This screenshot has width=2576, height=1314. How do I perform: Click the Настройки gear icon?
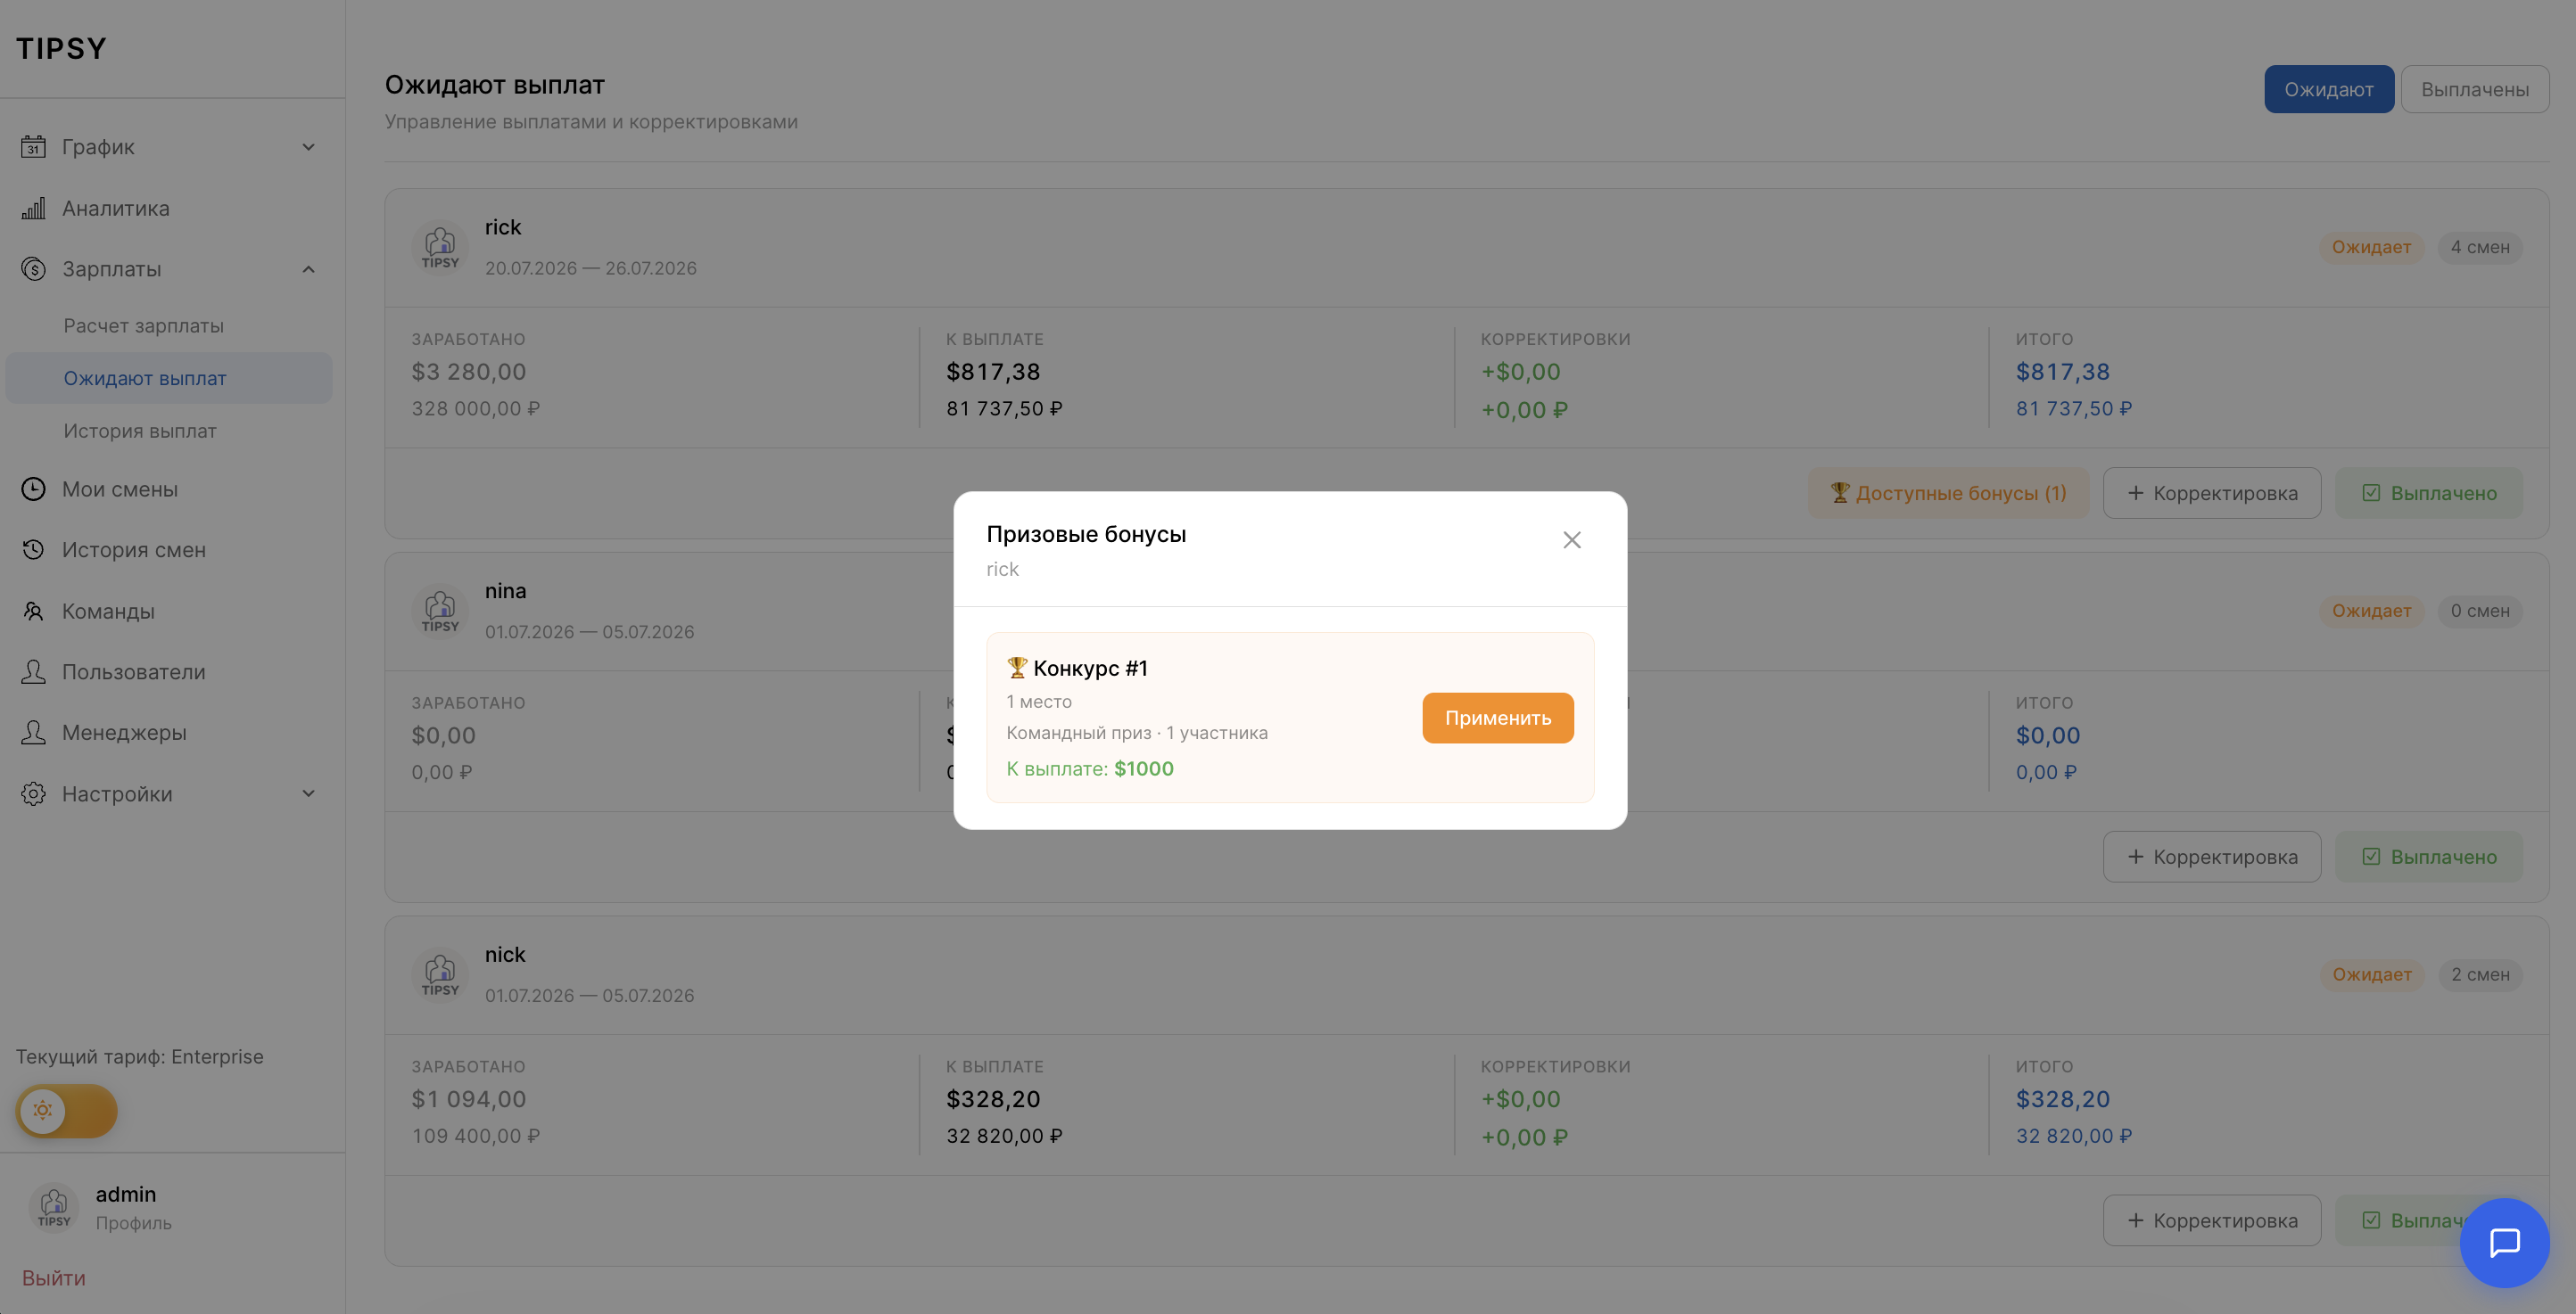33,793
